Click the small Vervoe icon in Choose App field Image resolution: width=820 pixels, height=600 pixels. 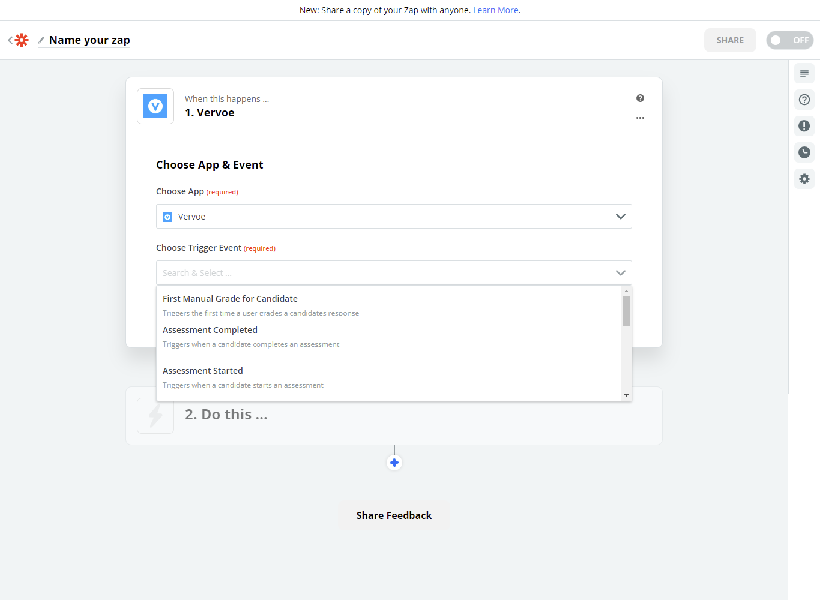[167, 217]
